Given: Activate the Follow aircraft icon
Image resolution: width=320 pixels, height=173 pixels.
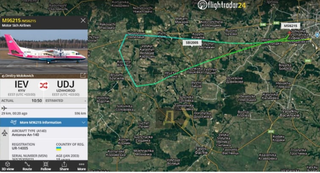Looking at the screenshot, I should pos(46,164).
